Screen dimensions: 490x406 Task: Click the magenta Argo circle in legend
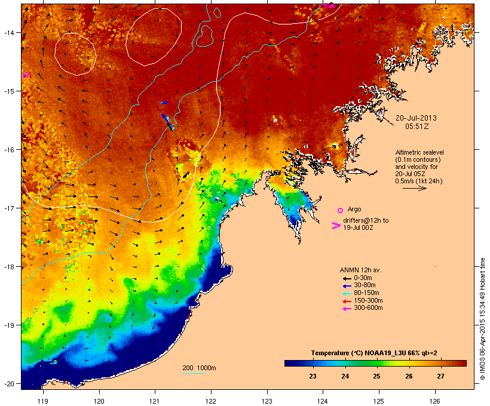pyautogui.click(x=341, y=210)
